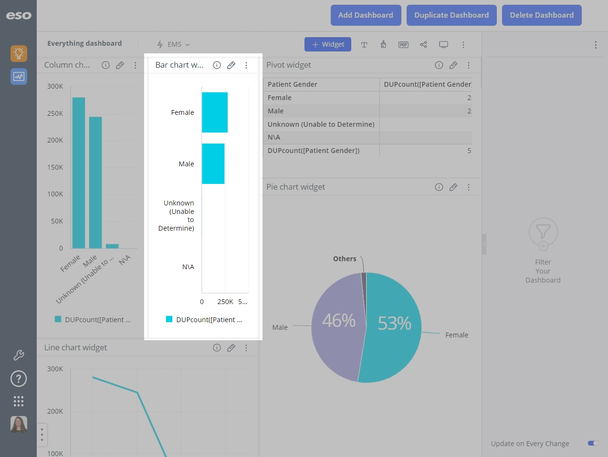Click the Column chart legend color swatch
Screen dimensions: 608x457
tap(58, 319)
